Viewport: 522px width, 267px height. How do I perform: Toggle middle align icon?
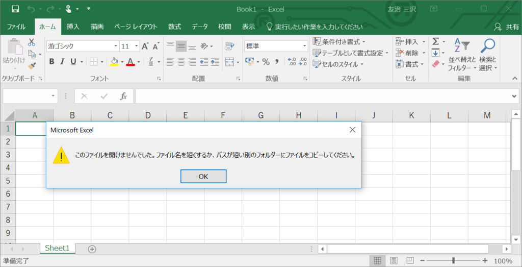pyautogui.click(x=181, y=46)
